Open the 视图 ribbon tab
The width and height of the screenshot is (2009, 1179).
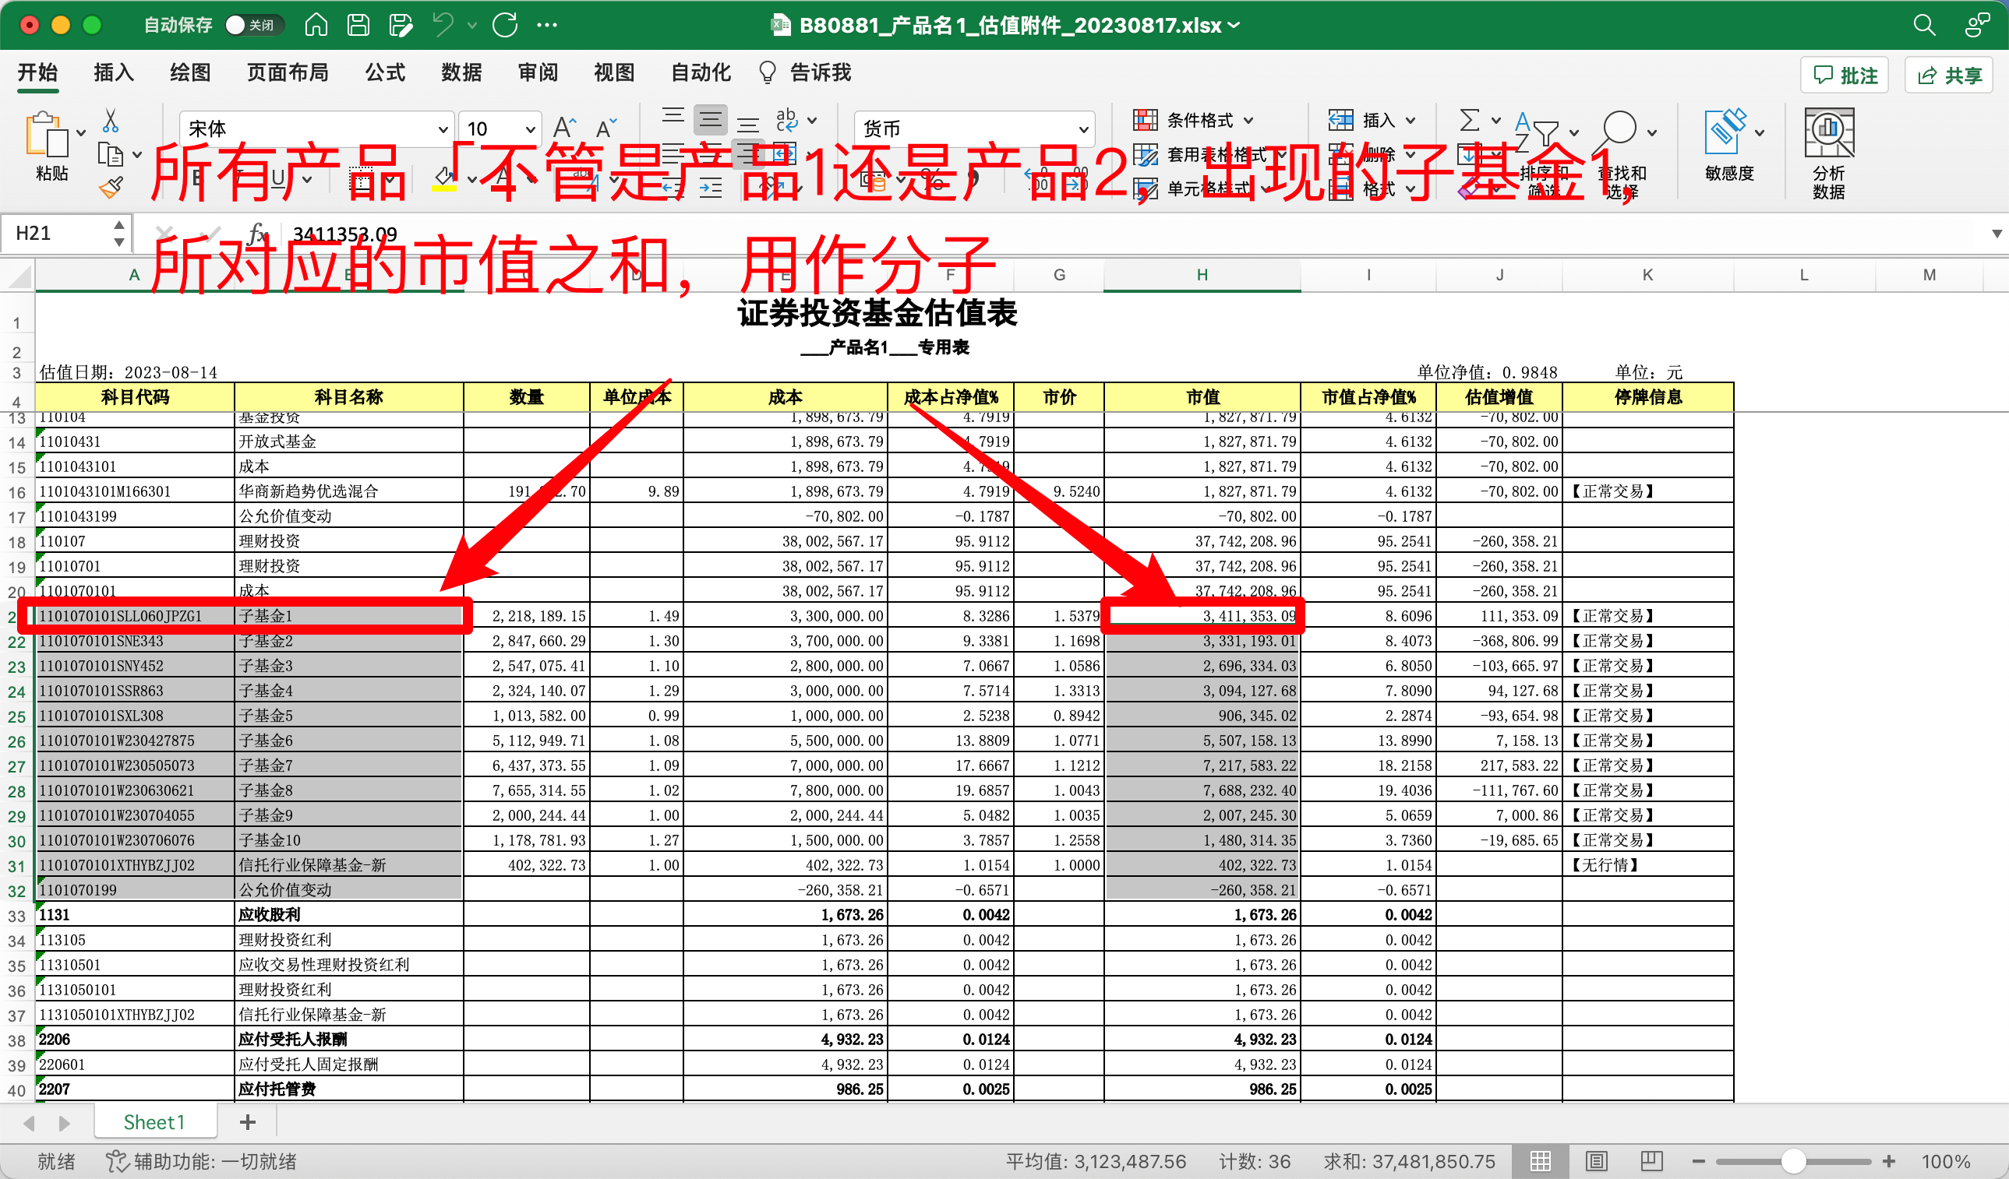[615, 72]
